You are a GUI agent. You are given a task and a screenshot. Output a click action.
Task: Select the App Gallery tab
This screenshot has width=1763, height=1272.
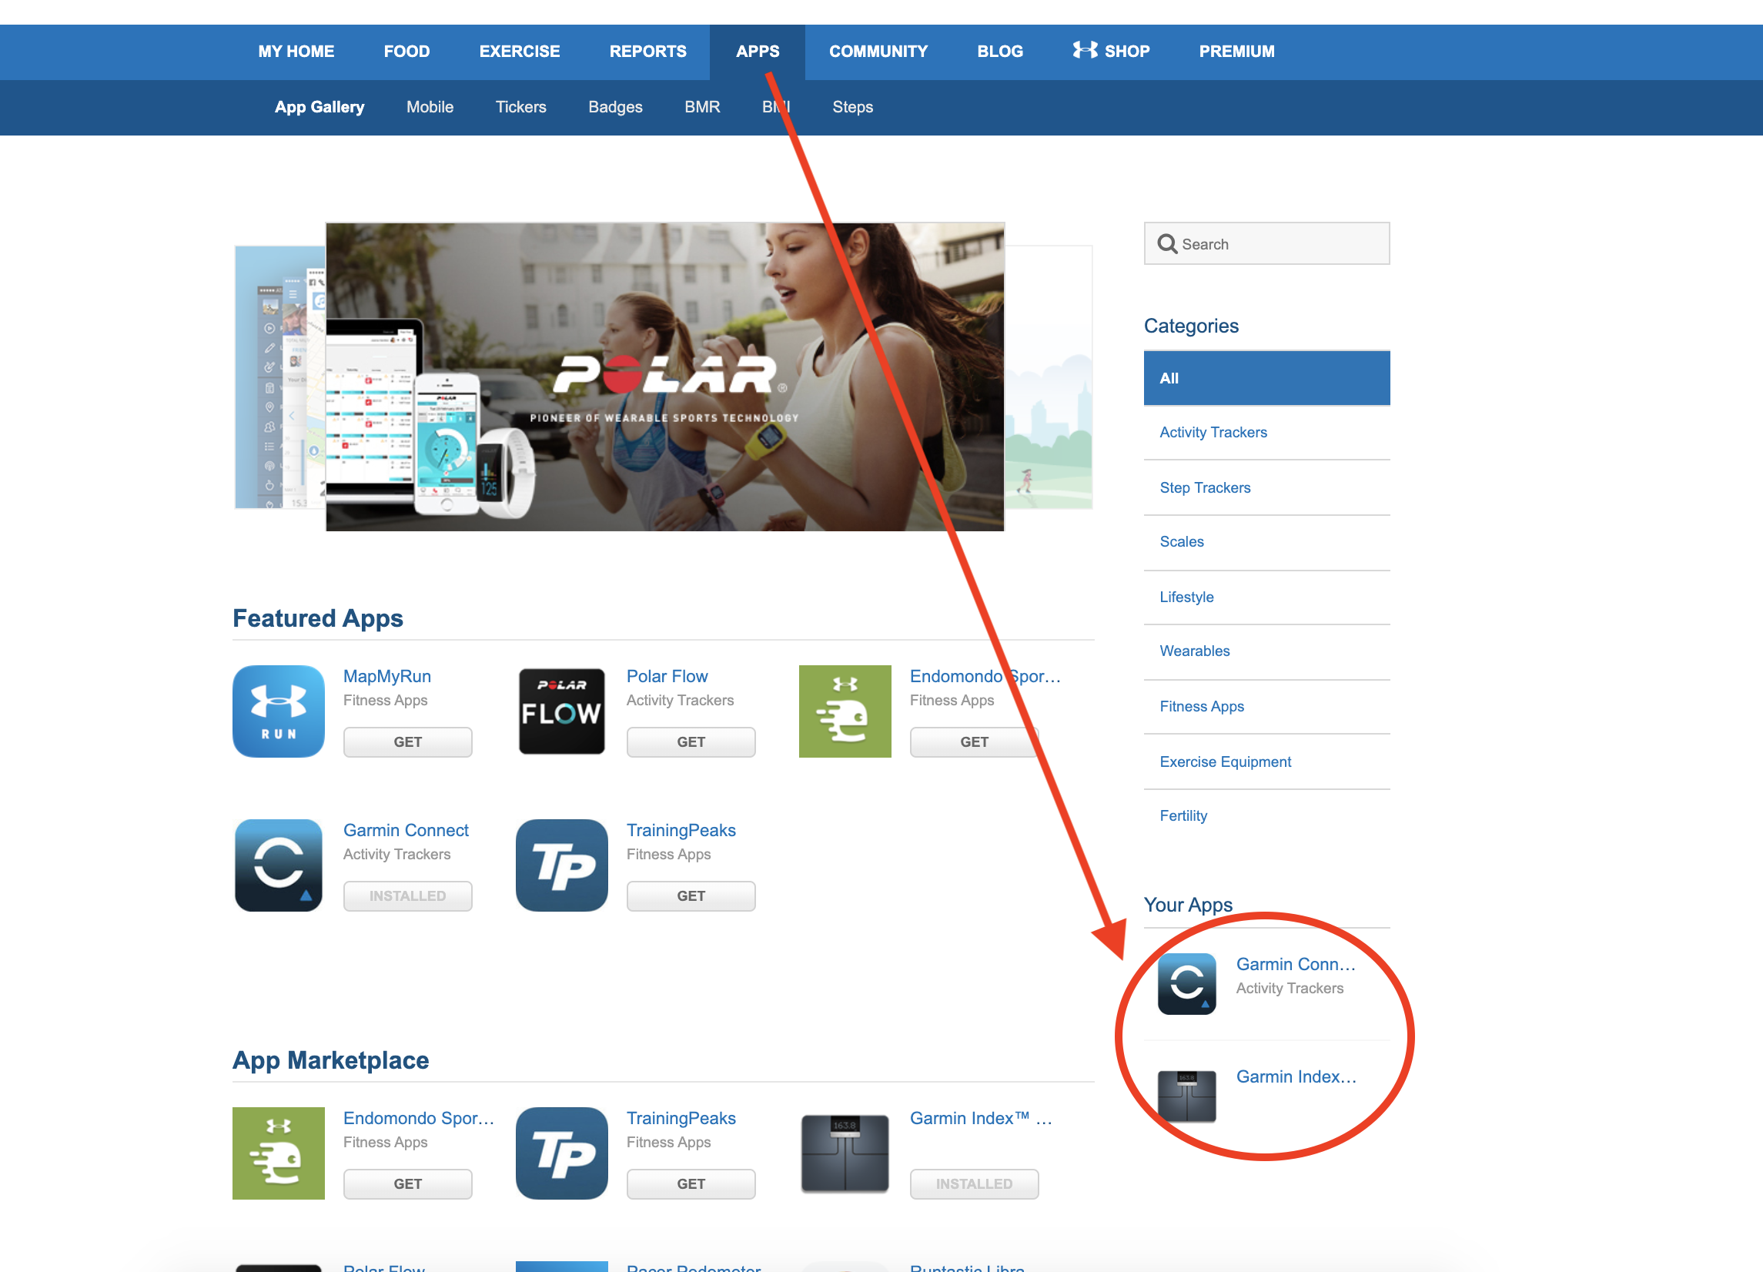(319, 107)
